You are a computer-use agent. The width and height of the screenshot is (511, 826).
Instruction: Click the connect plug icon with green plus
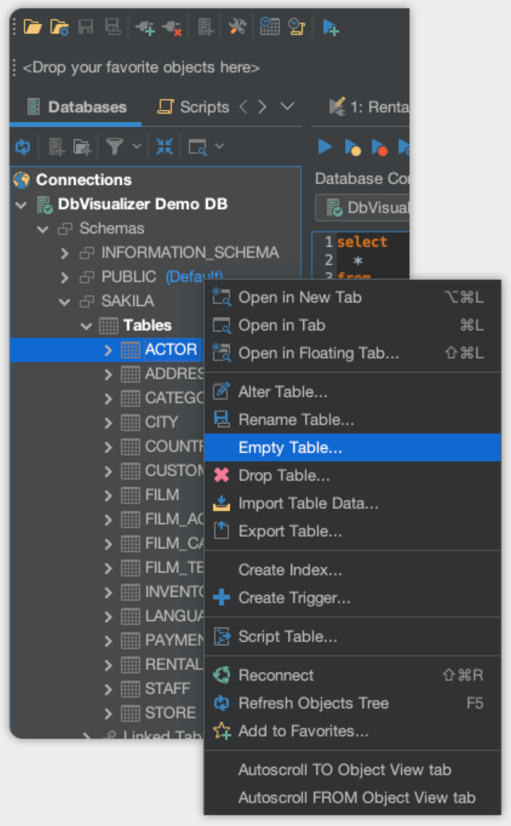tap(145, 27)
